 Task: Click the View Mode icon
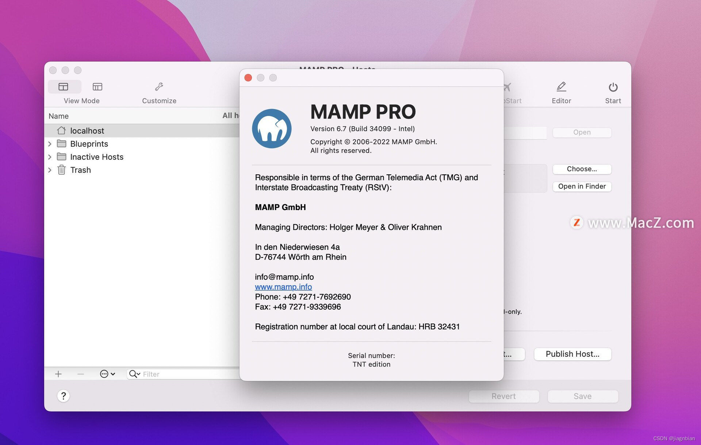pos(64,86)
